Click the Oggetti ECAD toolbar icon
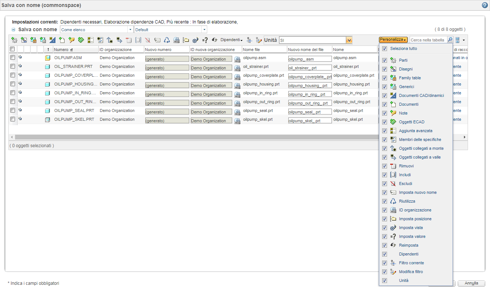490x294 pixels. (81, 40)
